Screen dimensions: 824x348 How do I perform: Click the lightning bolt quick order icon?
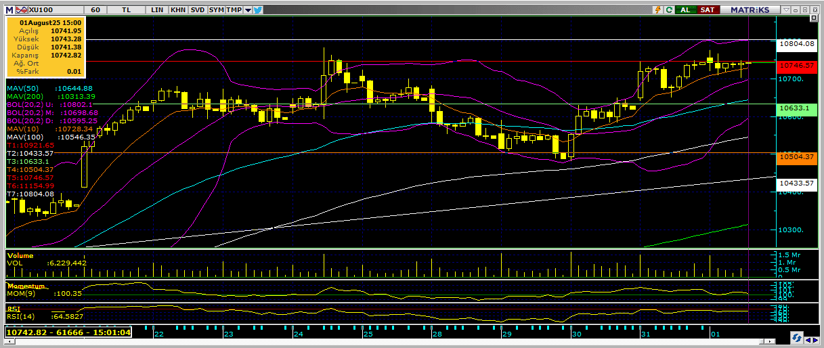[x=657, y=10]
